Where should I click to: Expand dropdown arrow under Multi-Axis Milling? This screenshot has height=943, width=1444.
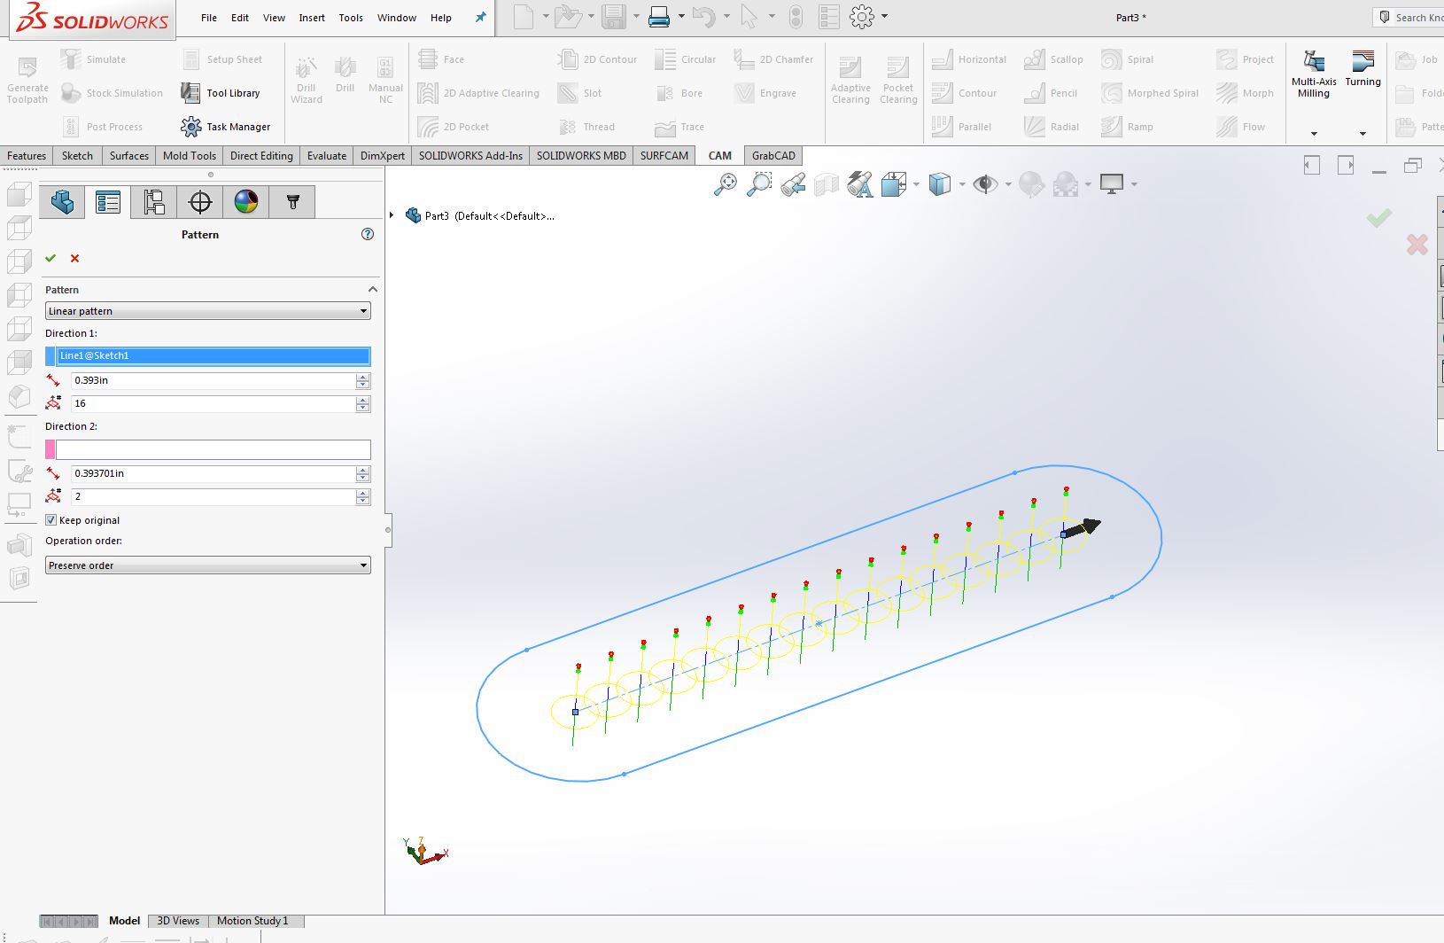pos(1314,134)
